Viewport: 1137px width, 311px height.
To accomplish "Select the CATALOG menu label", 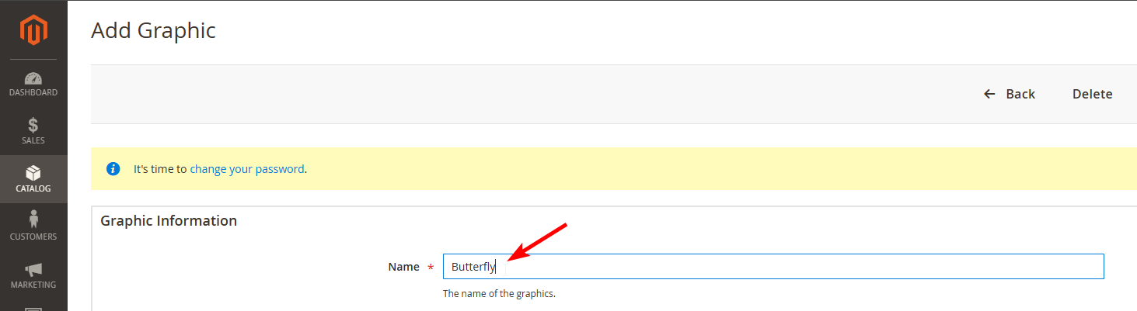I will pyautogui.click(x=33, y=188).
